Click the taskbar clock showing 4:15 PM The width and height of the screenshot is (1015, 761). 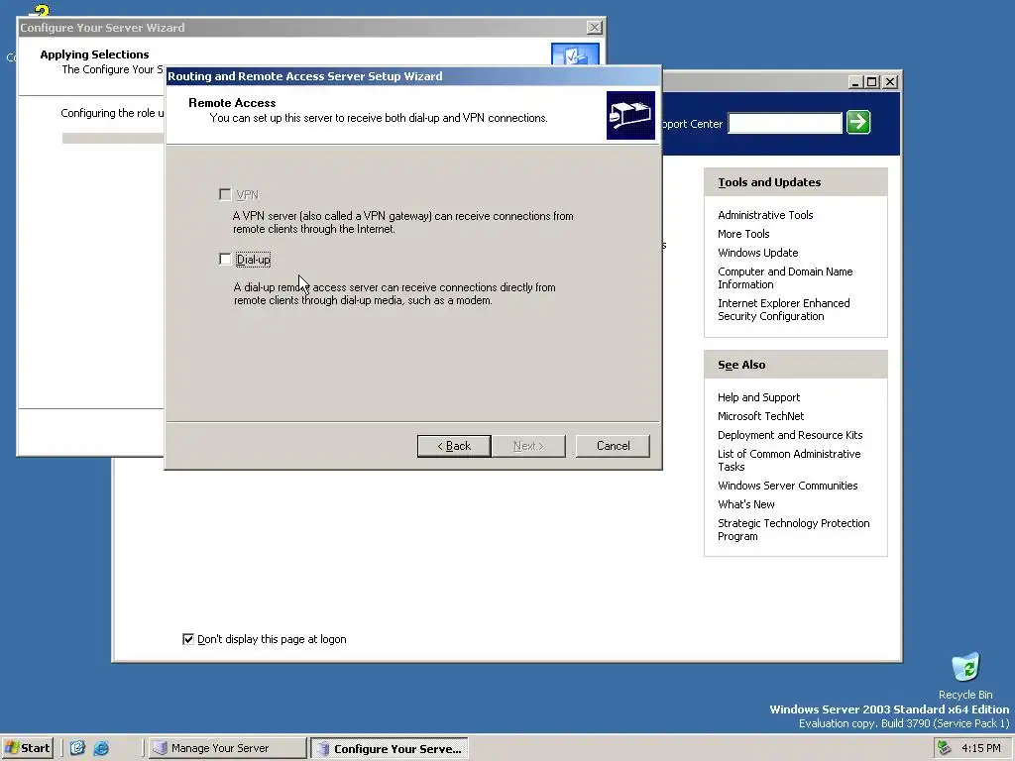pyautogui.click(x=980, y=748)
